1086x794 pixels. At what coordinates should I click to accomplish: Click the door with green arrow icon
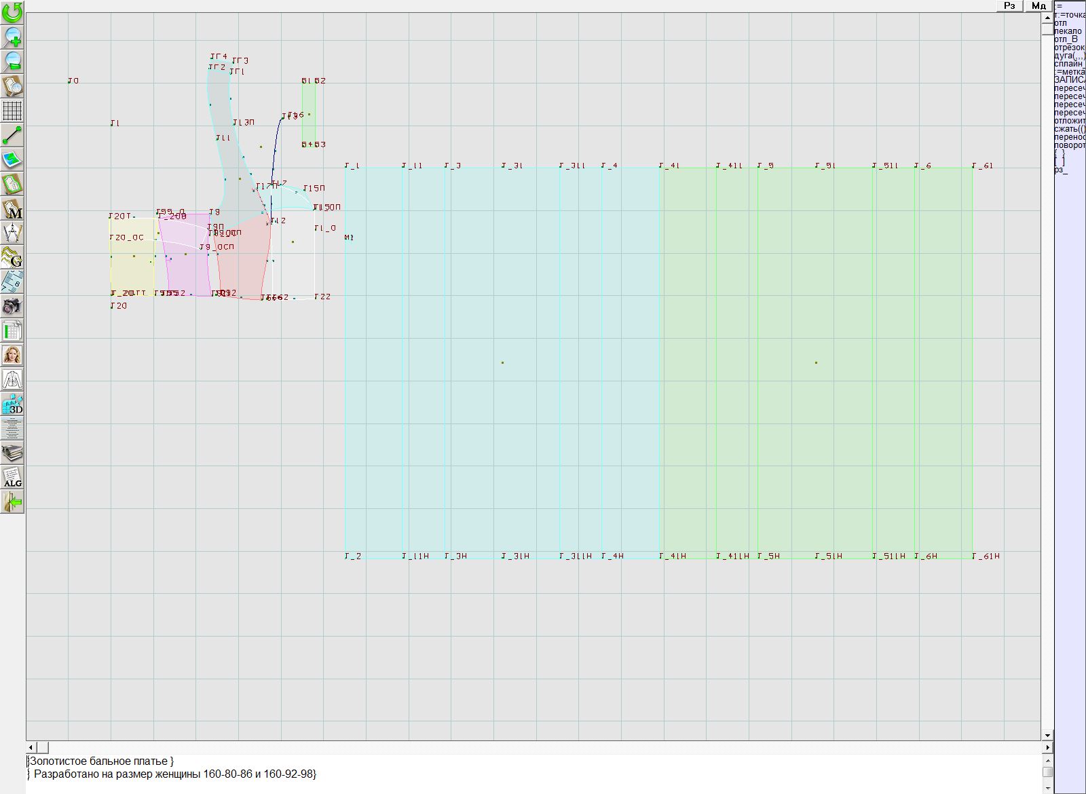click(12, 502)
